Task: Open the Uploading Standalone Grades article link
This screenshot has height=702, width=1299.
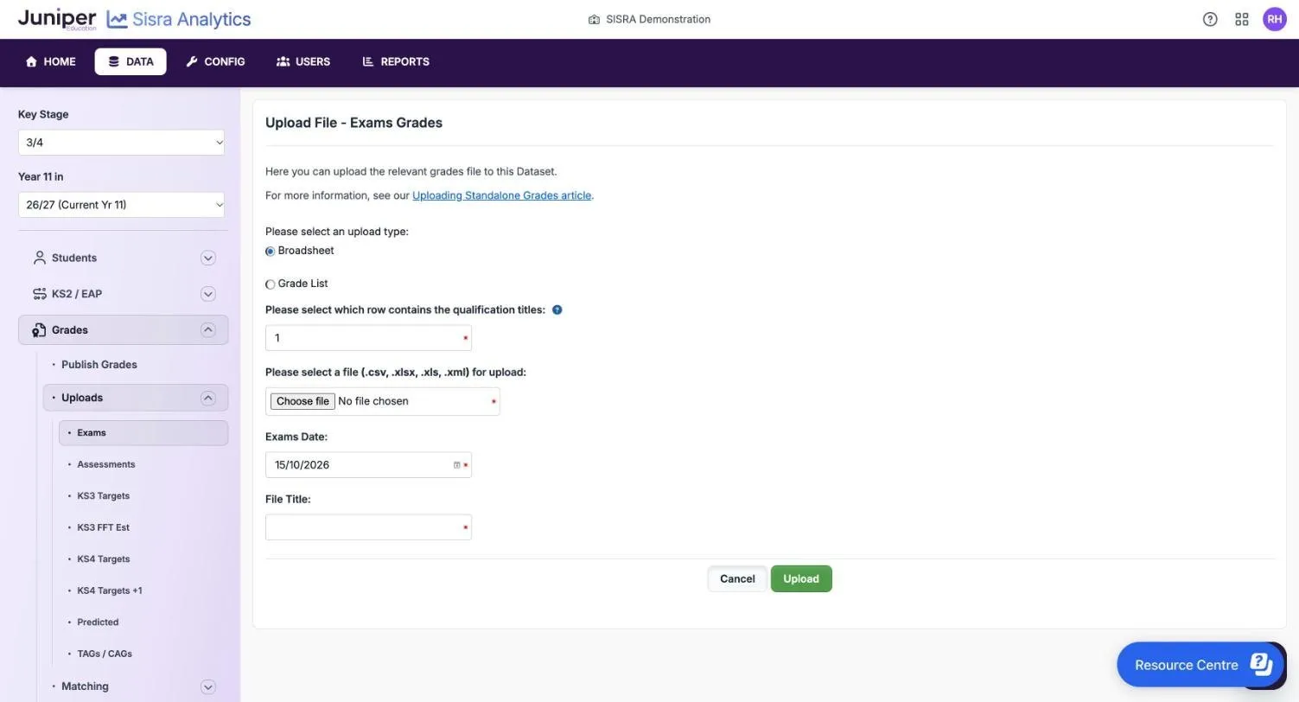Action: tap(501, 195)
